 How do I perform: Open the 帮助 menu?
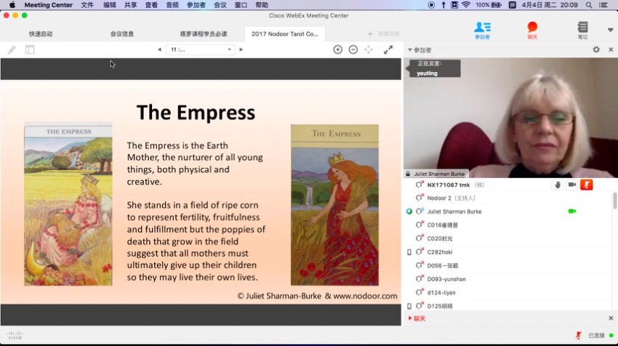tap(262, 5)
